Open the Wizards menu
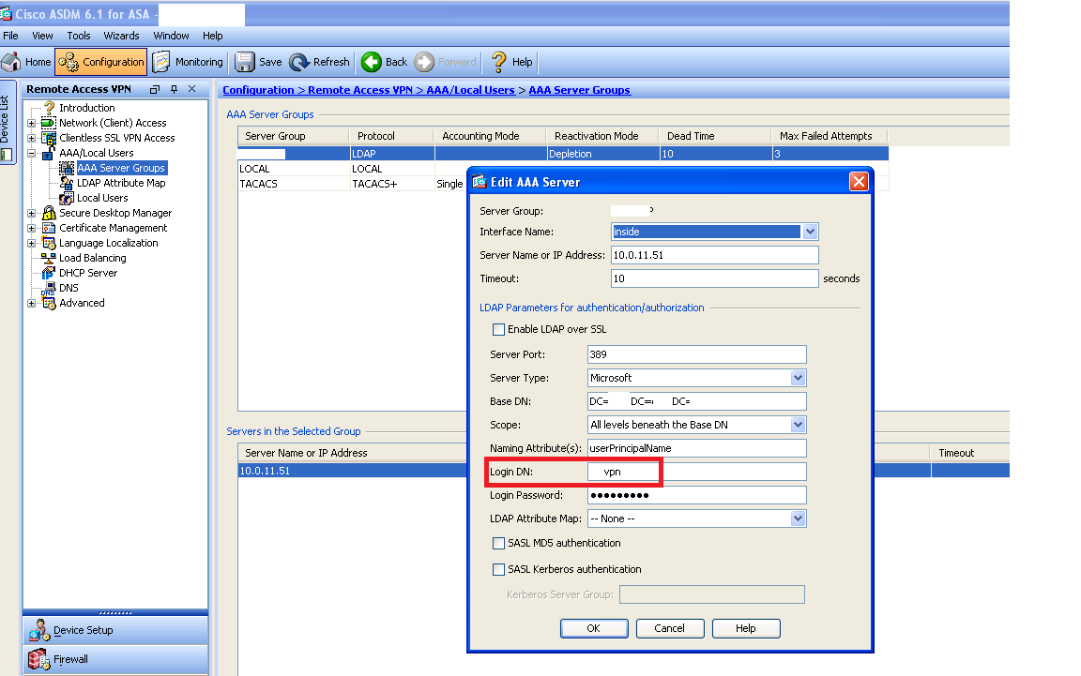Image resolution: width=1081 pixels, height=676 pixels. pos(121,36)
